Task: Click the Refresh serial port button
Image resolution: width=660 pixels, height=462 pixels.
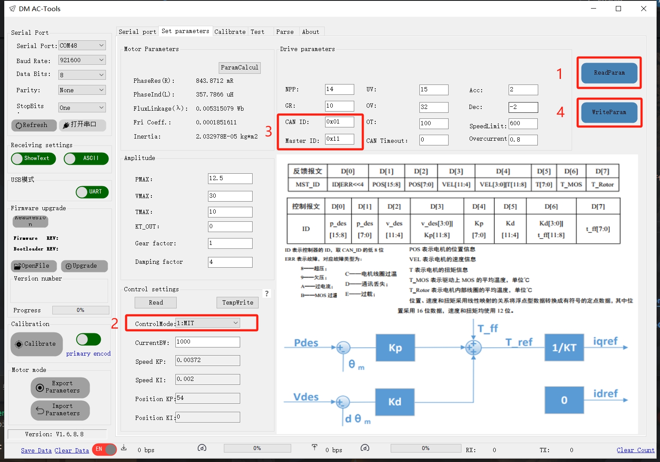Action: (34, 125)
